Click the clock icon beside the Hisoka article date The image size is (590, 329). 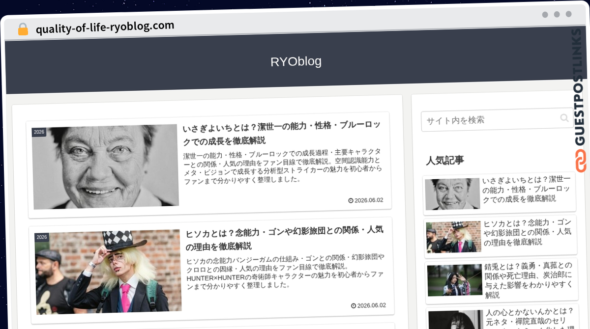(354, 305)
